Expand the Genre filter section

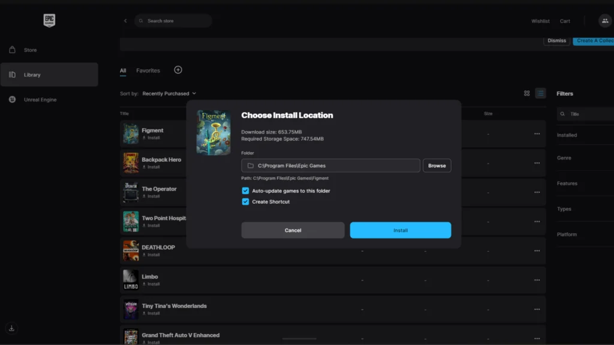click(564, 158)
